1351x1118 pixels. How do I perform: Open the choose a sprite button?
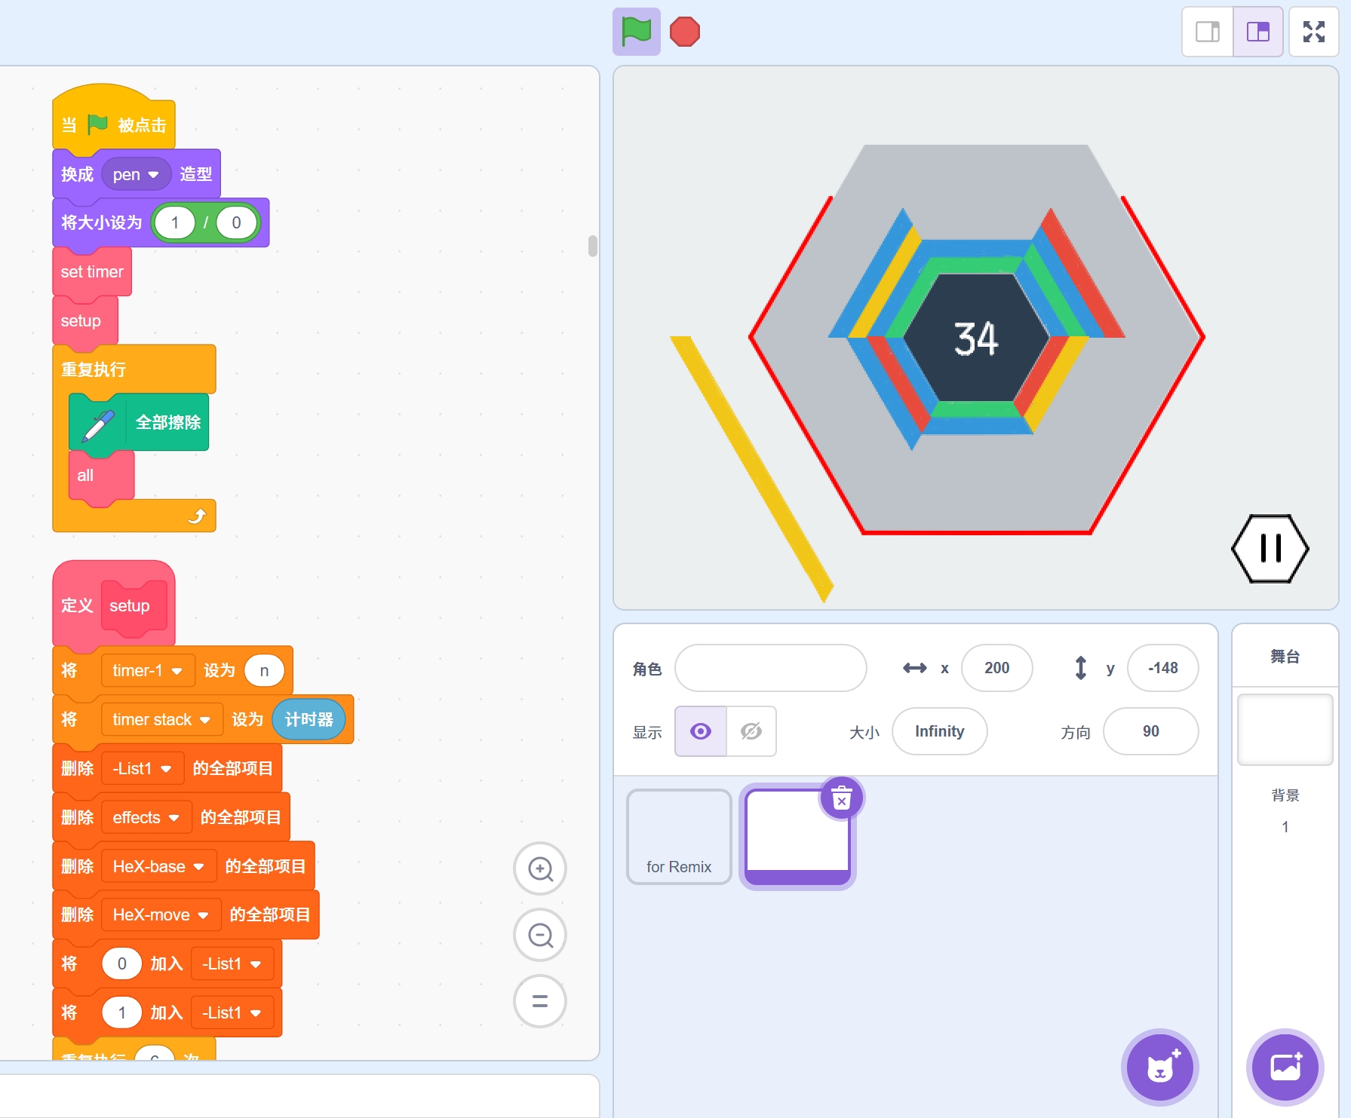pyautogui.click(x=1159, y=1067)
